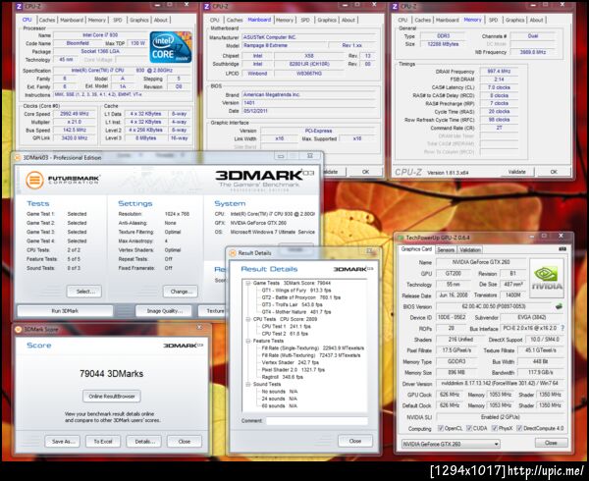Click the Core Speed value in CPU-Z
This screenshot has width=589, height=481.
(75, 114)
